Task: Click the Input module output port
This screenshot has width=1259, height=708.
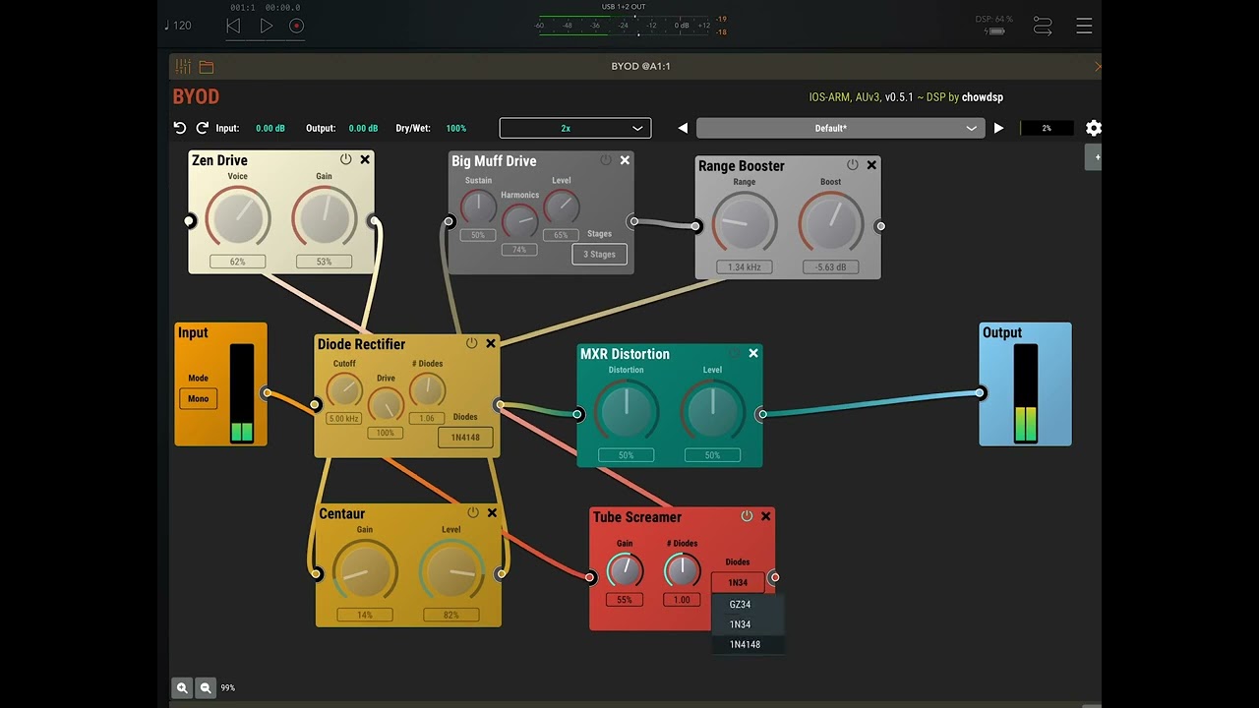Action: tap(267, 393)
